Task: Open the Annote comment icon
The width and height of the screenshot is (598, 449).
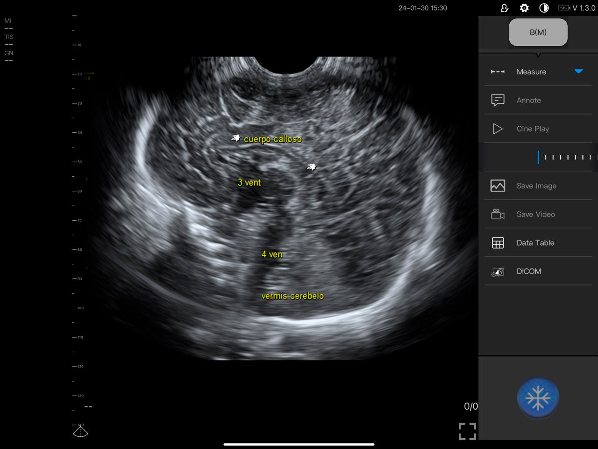Action: pos(498,100)
